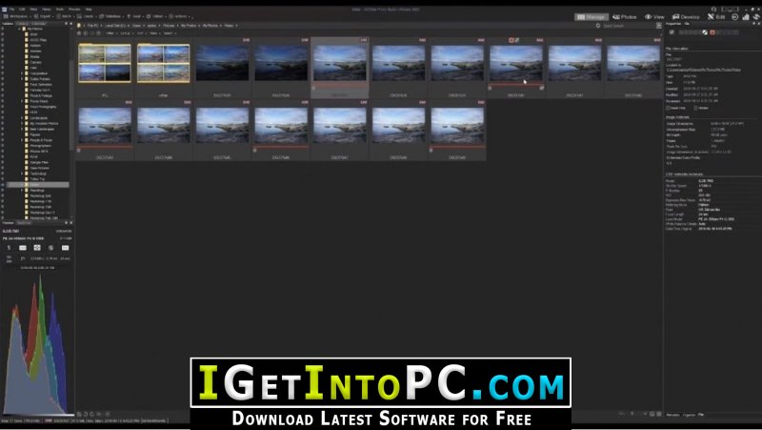The image size is (762, 430).
Task: Select the highlighted folder in the tree
Action: coord(38,185)
